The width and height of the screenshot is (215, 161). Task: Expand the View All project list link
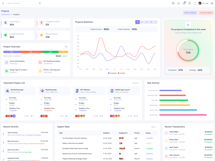[136, 83]
